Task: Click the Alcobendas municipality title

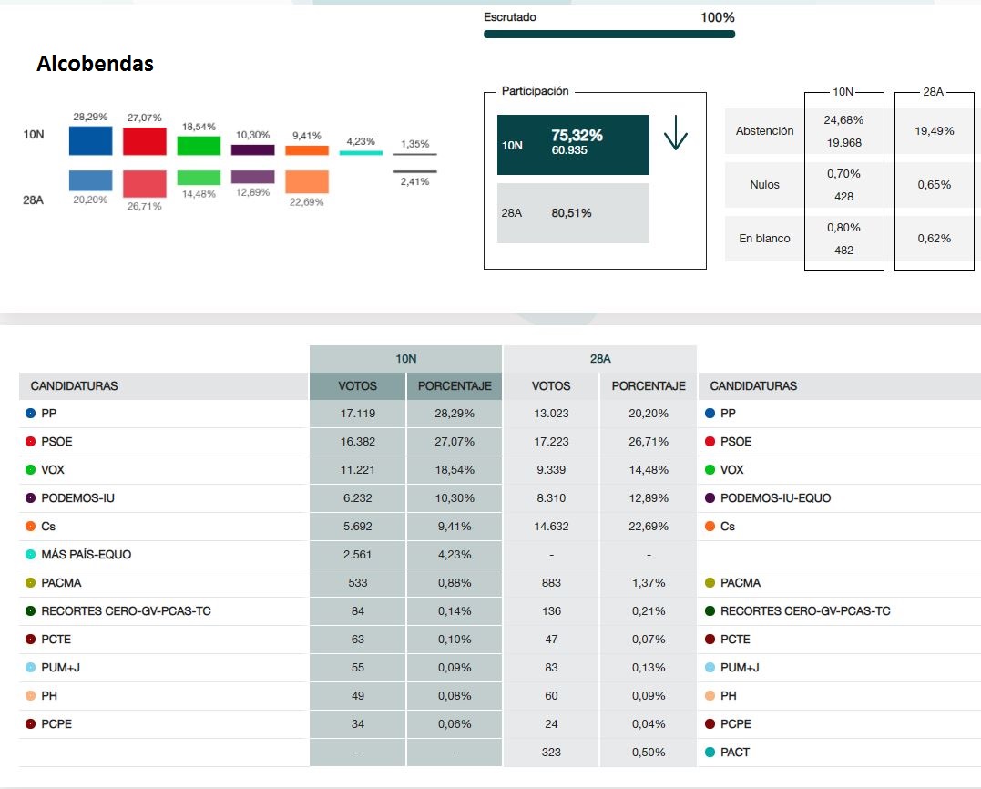Action: pos(95,63)
